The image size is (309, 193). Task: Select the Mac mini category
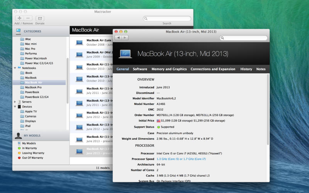tap(31, 44)
